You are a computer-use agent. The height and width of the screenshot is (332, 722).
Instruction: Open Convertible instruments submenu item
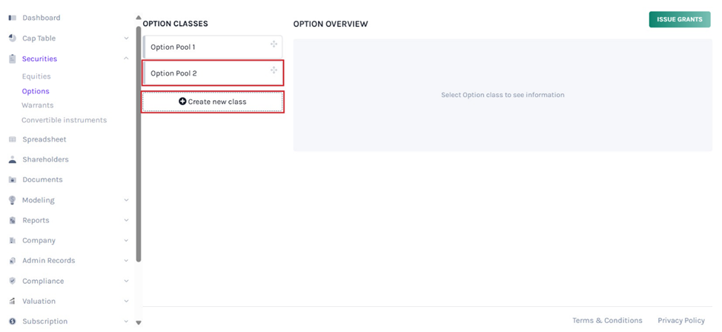coord(64,120)
